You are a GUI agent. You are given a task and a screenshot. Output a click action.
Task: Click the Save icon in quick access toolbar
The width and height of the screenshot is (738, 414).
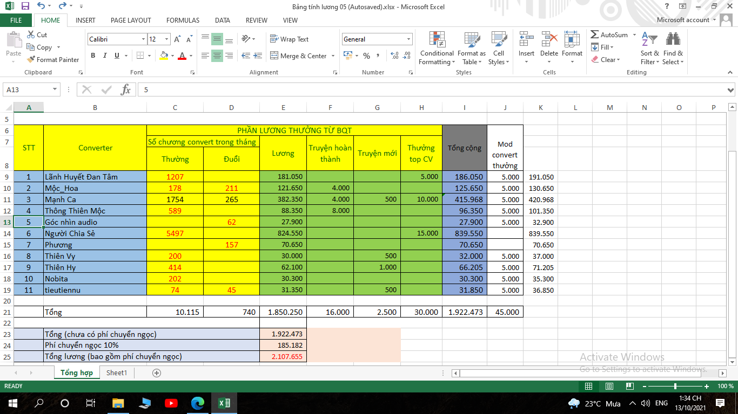point(25,6)
